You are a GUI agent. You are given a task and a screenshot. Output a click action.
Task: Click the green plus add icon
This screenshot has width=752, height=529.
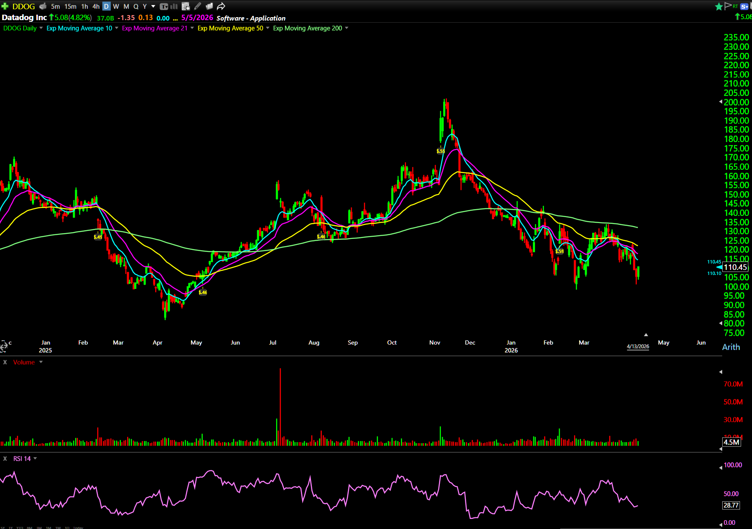click(x=5, y=6)
